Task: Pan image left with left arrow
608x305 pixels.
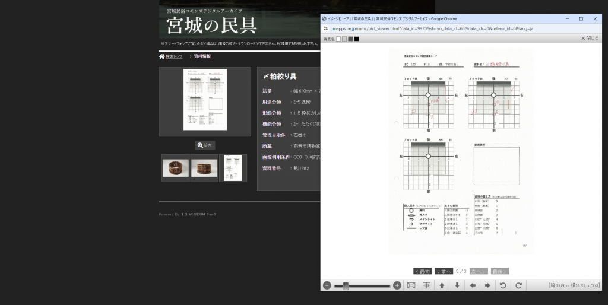Action: [x=473, y=285]
